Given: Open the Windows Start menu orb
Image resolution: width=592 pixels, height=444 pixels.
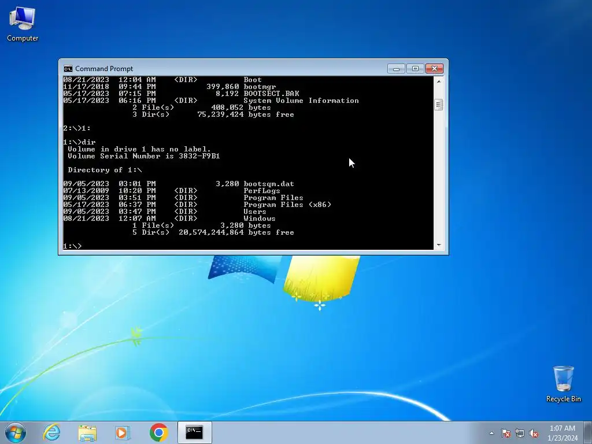Looking at the screenshot, I should pyautogui.click(x=16, y=432).
